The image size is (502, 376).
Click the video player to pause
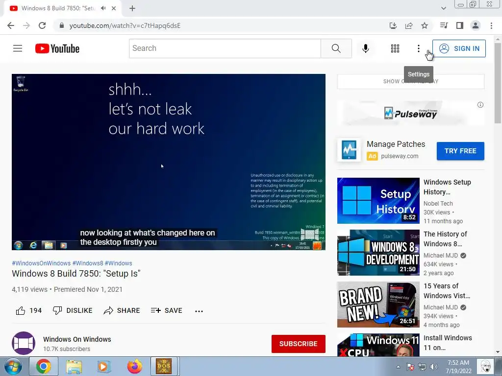click(x=169, y=162)
